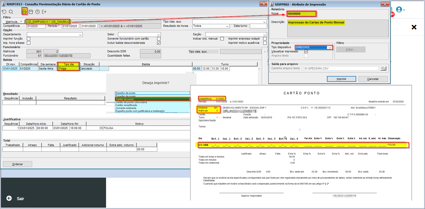
Task: Click the Sair back-arrow icon
Action: pyautogui.click(x=9, y=198)
